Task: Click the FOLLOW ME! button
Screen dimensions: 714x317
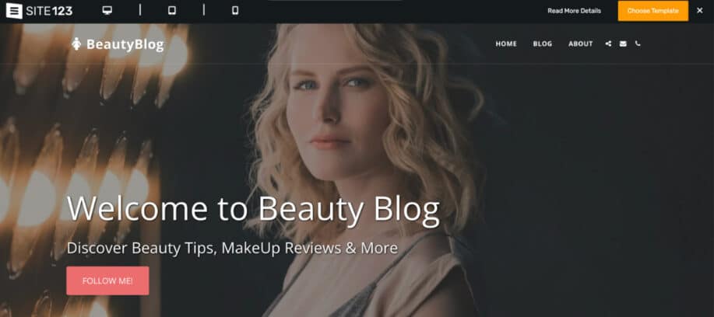Action: (x=107, y=280)
